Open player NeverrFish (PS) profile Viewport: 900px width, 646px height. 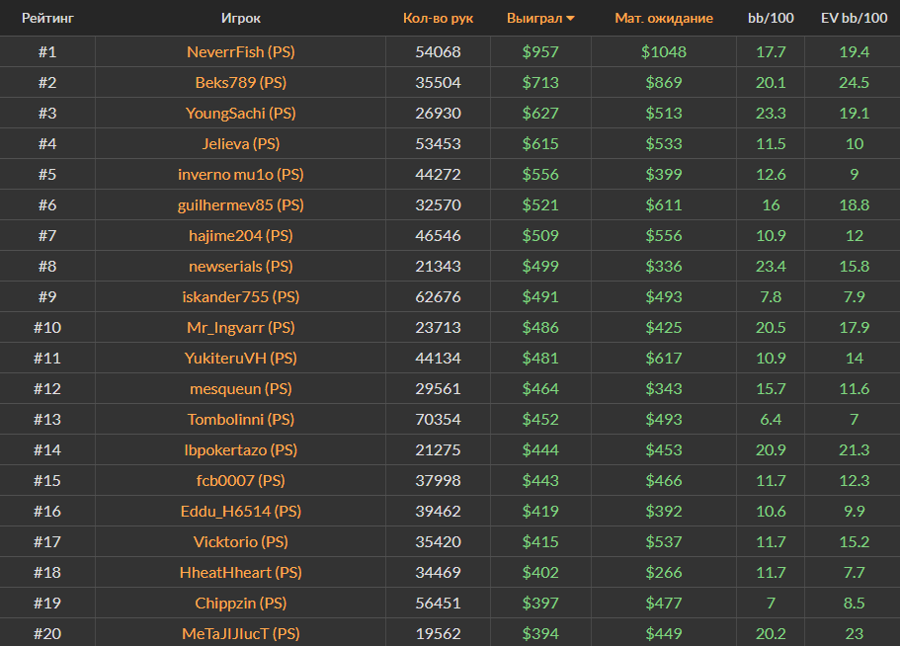click(241, 51)
